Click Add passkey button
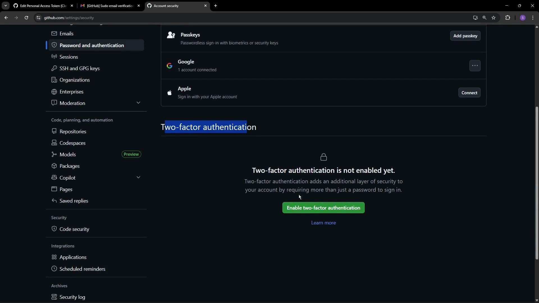 pos(465,36)
